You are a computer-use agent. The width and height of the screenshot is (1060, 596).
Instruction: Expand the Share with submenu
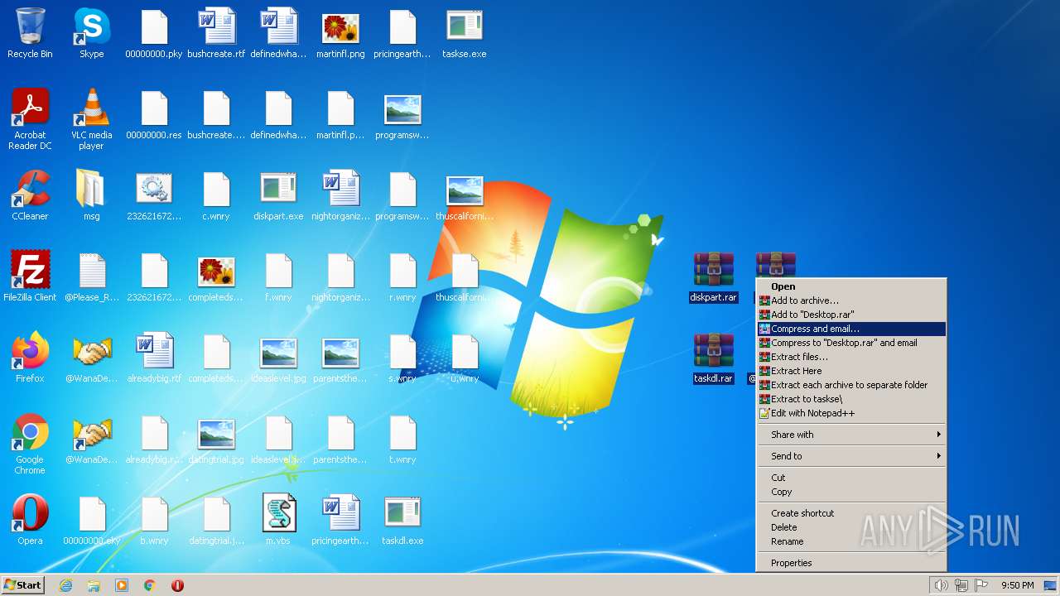pos(850,435)
